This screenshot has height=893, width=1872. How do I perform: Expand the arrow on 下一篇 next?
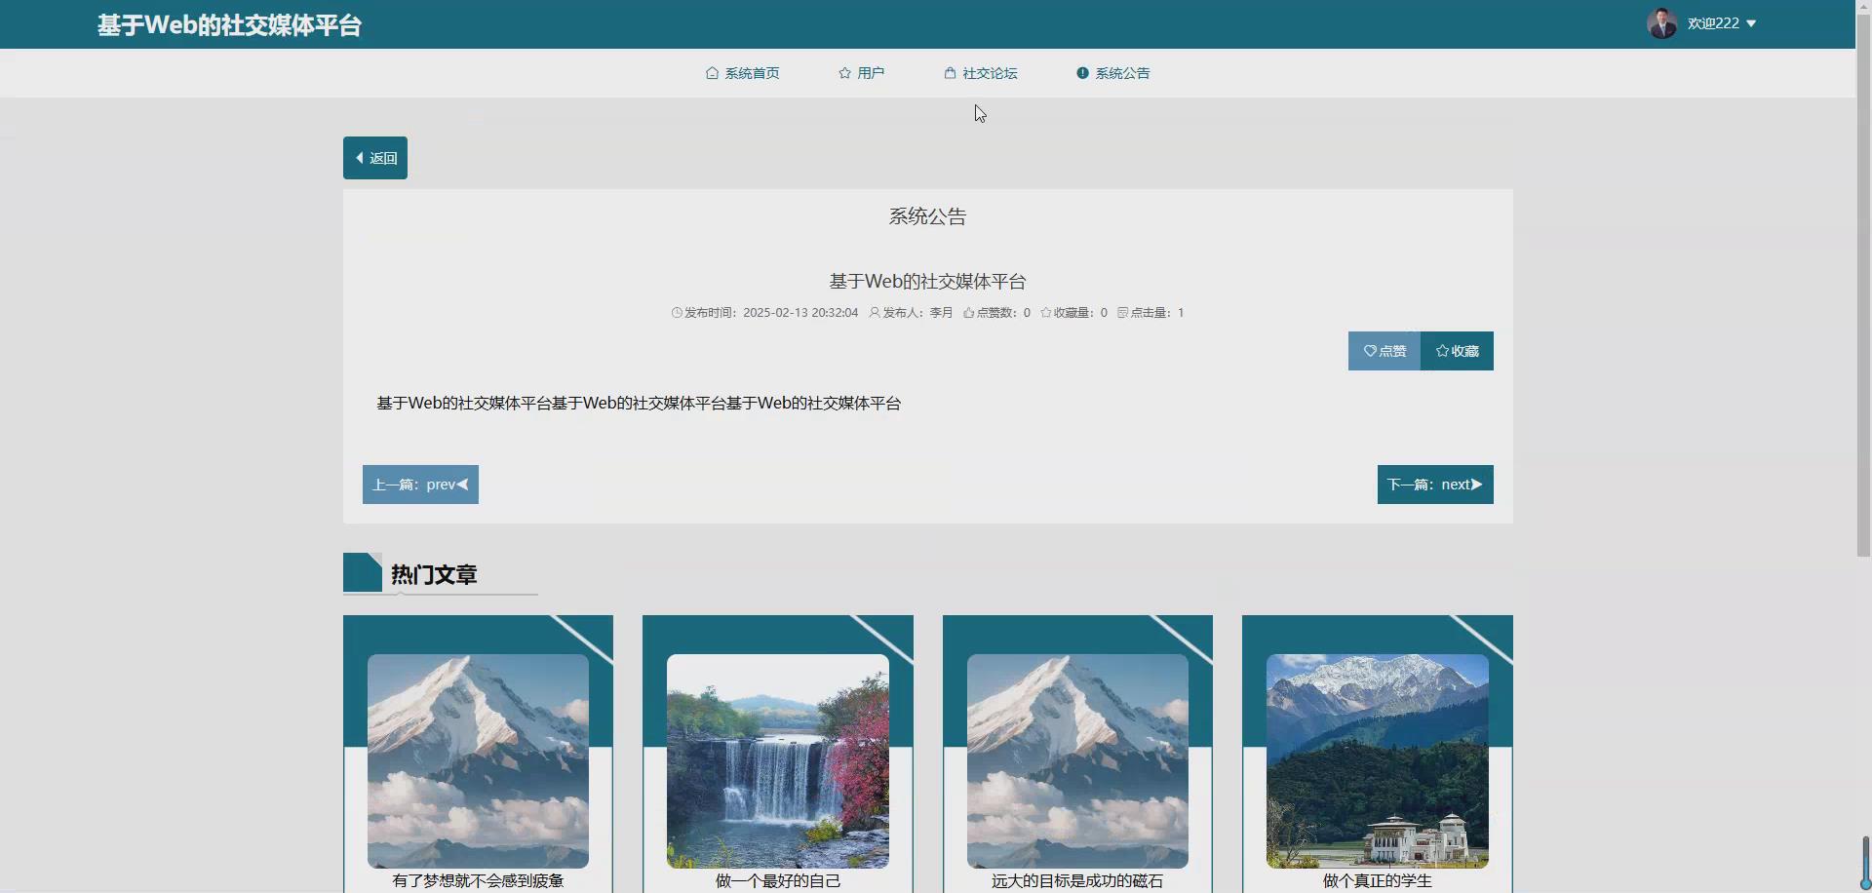pyautogui.click(x=1478, y=485)
